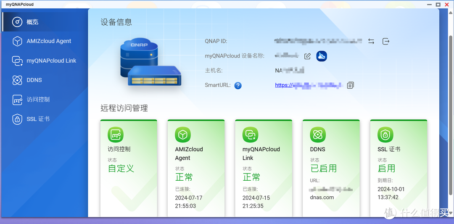Go to the DDNS sidebar section
The height and width of the screenshot is (224, 454).
(45, 80)
